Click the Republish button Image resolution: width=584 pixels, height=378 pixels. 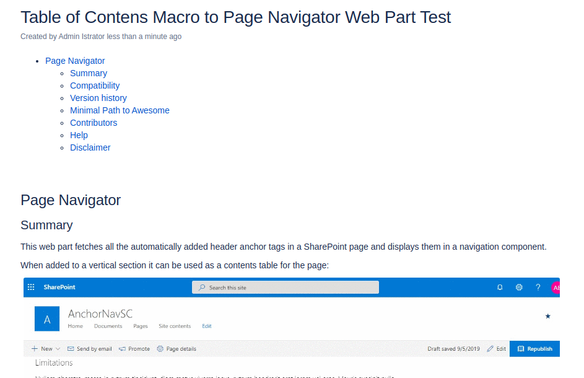tap(534, 349)
